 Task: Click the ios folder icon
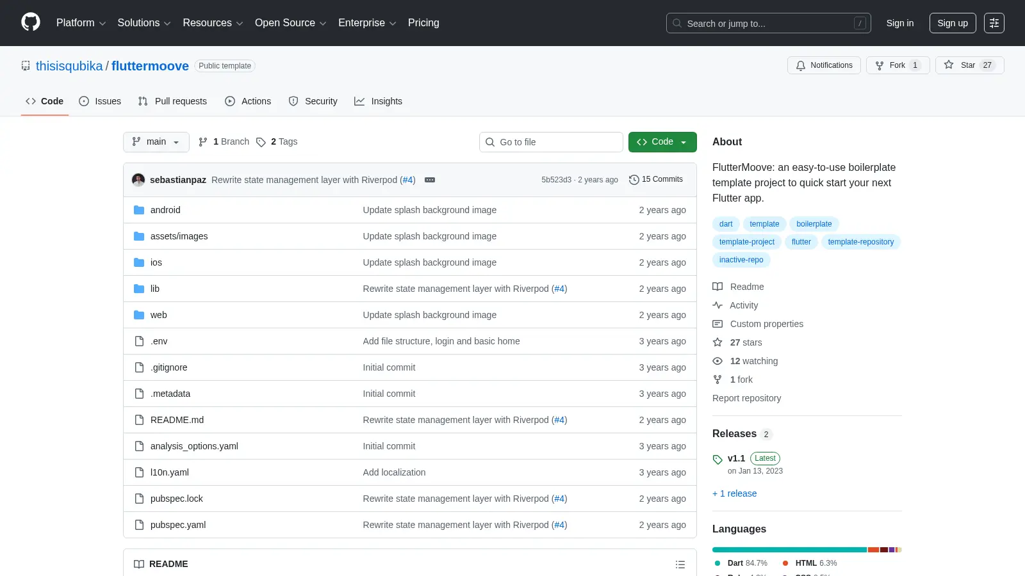tap(139, 262)
